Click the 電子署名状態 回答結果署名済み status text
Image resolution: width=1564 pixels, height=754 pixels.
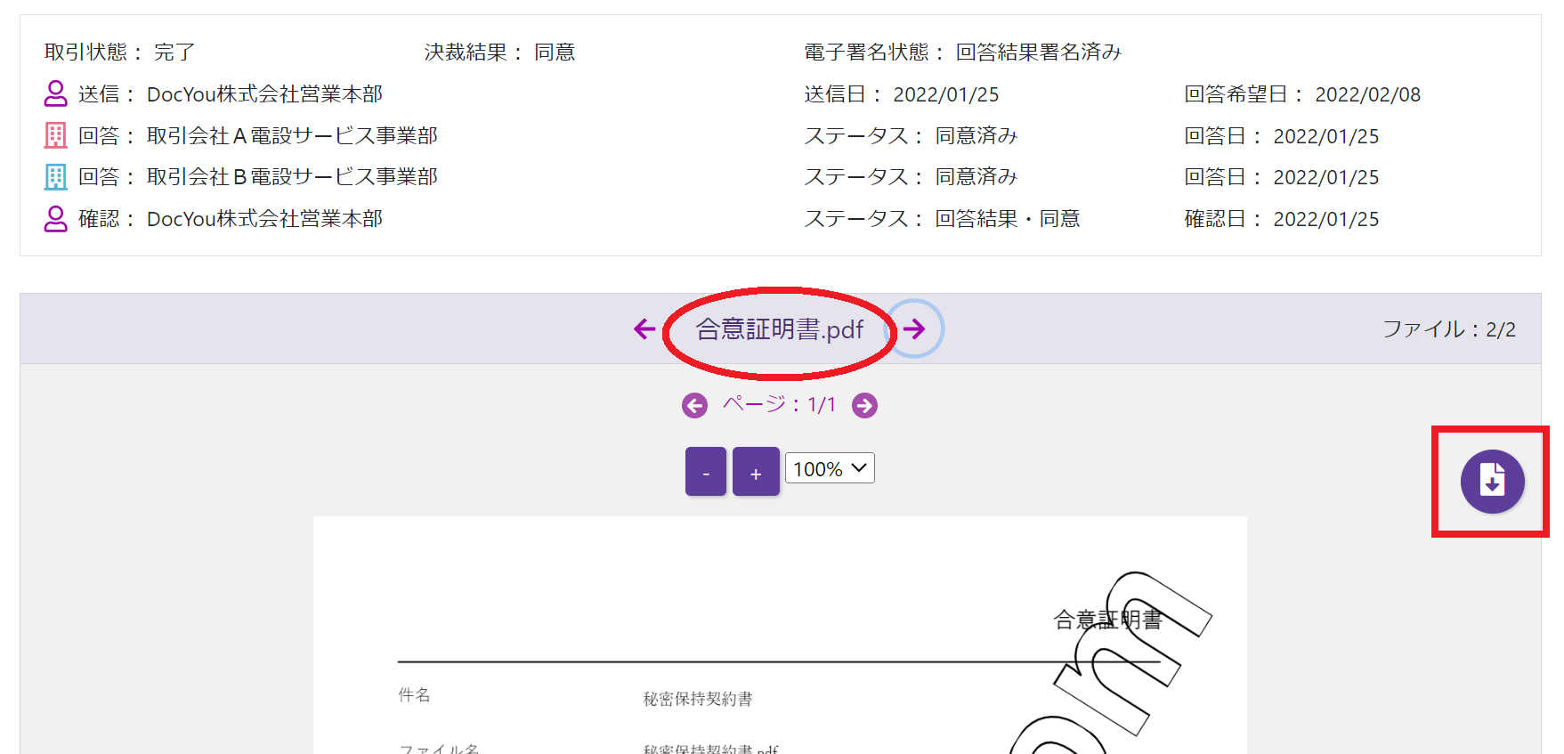962,53
